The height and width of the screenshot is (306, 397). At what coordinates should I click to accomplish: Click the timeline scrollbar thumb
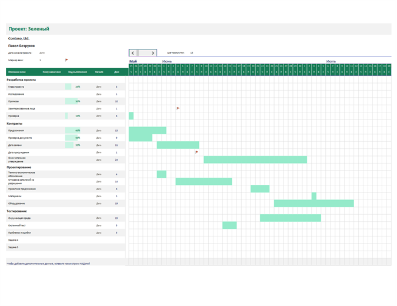click(138, 53)
